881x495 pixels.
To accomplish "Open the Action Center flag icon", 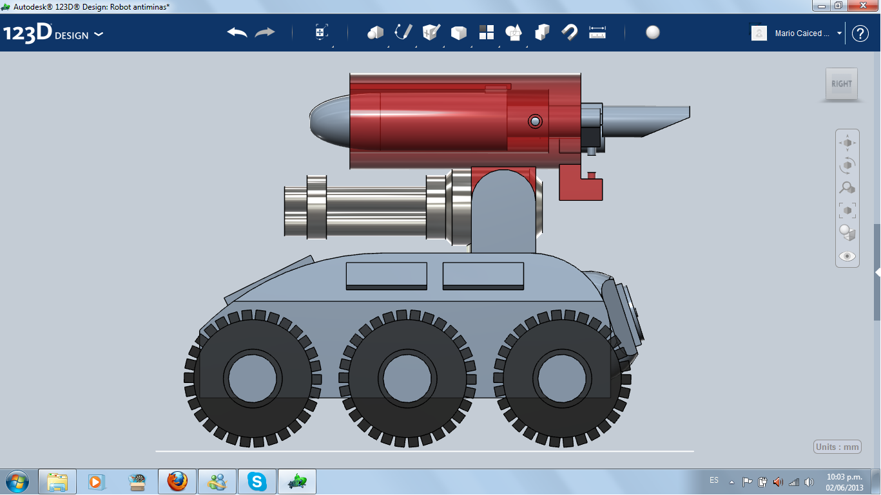I will coord(747,481).
